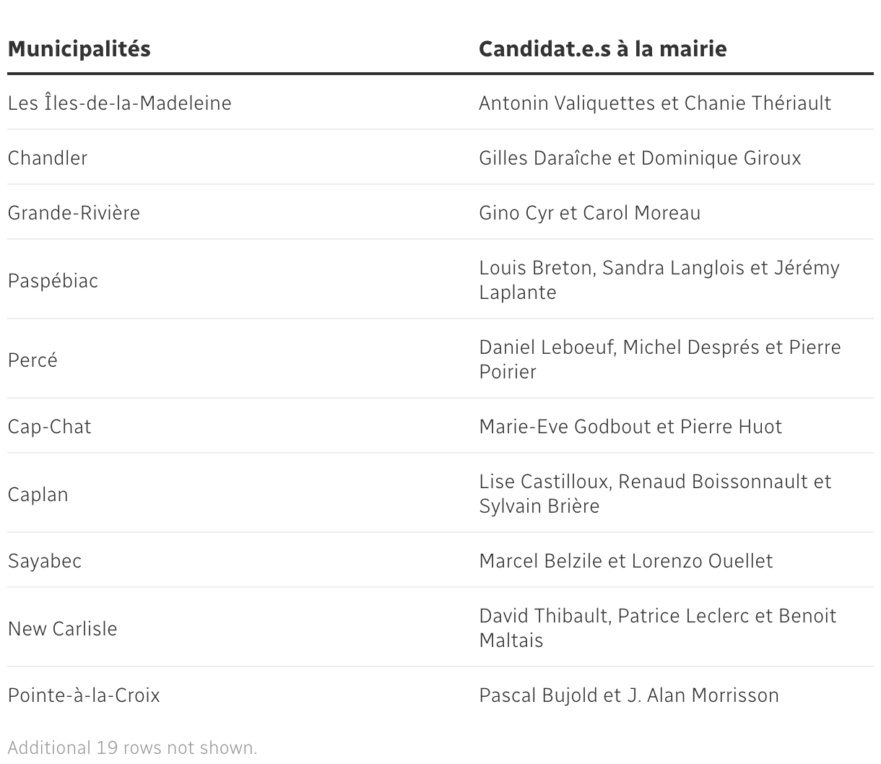Click the Municipalités column header
The image size is (881, 764).
pyautogui.click(x=79, y=49)
